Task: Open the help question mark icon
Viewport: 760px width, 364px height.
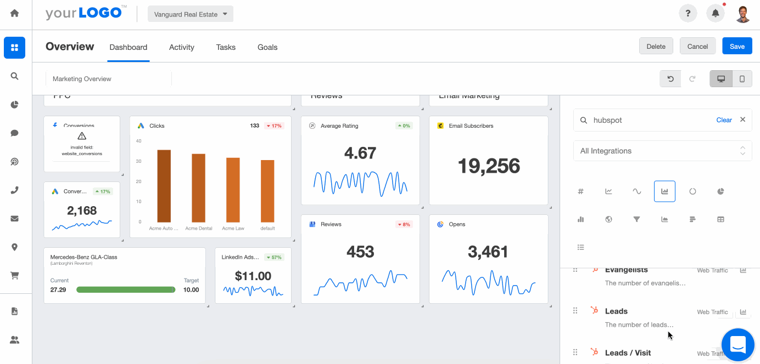Action: pyautogui.click(x=688, y=14)
